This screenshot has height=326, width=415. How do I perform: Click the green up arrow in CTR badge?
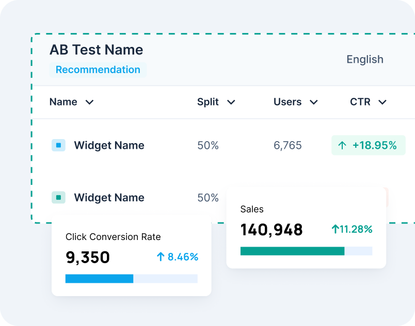click(342, 146)
